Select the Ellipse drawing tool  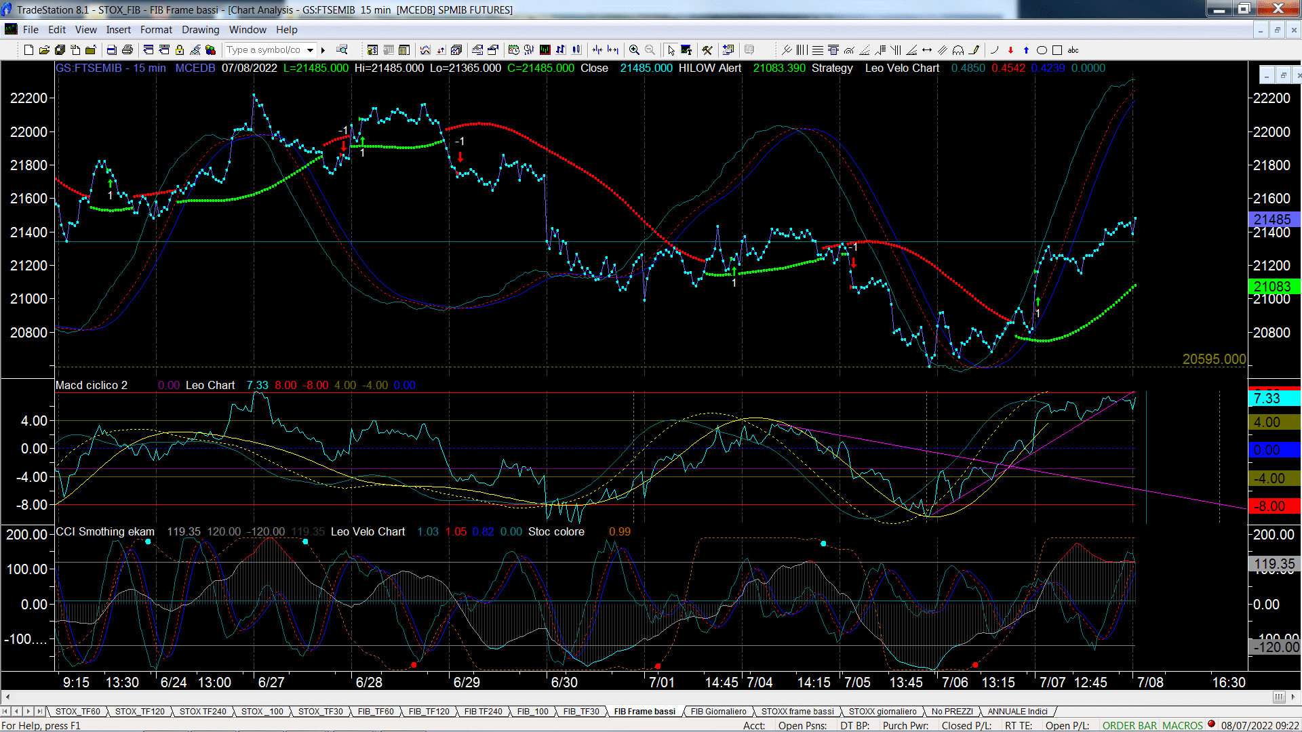(x=1042, y=49)
